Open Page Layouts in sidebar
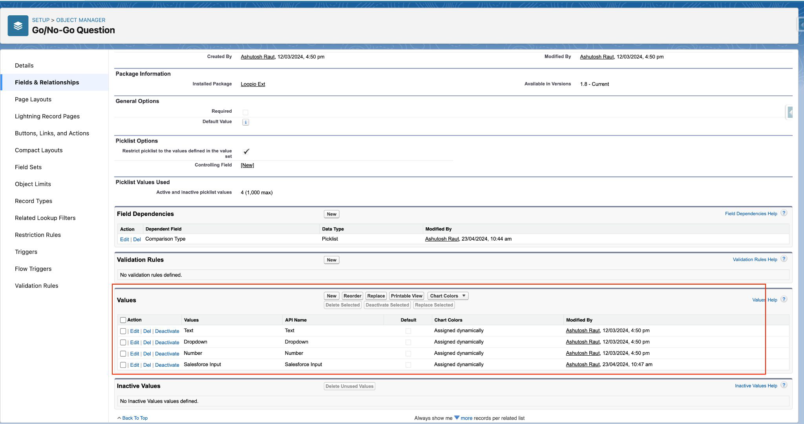Viewport: 804px width, 424px height. pos(33,99)
